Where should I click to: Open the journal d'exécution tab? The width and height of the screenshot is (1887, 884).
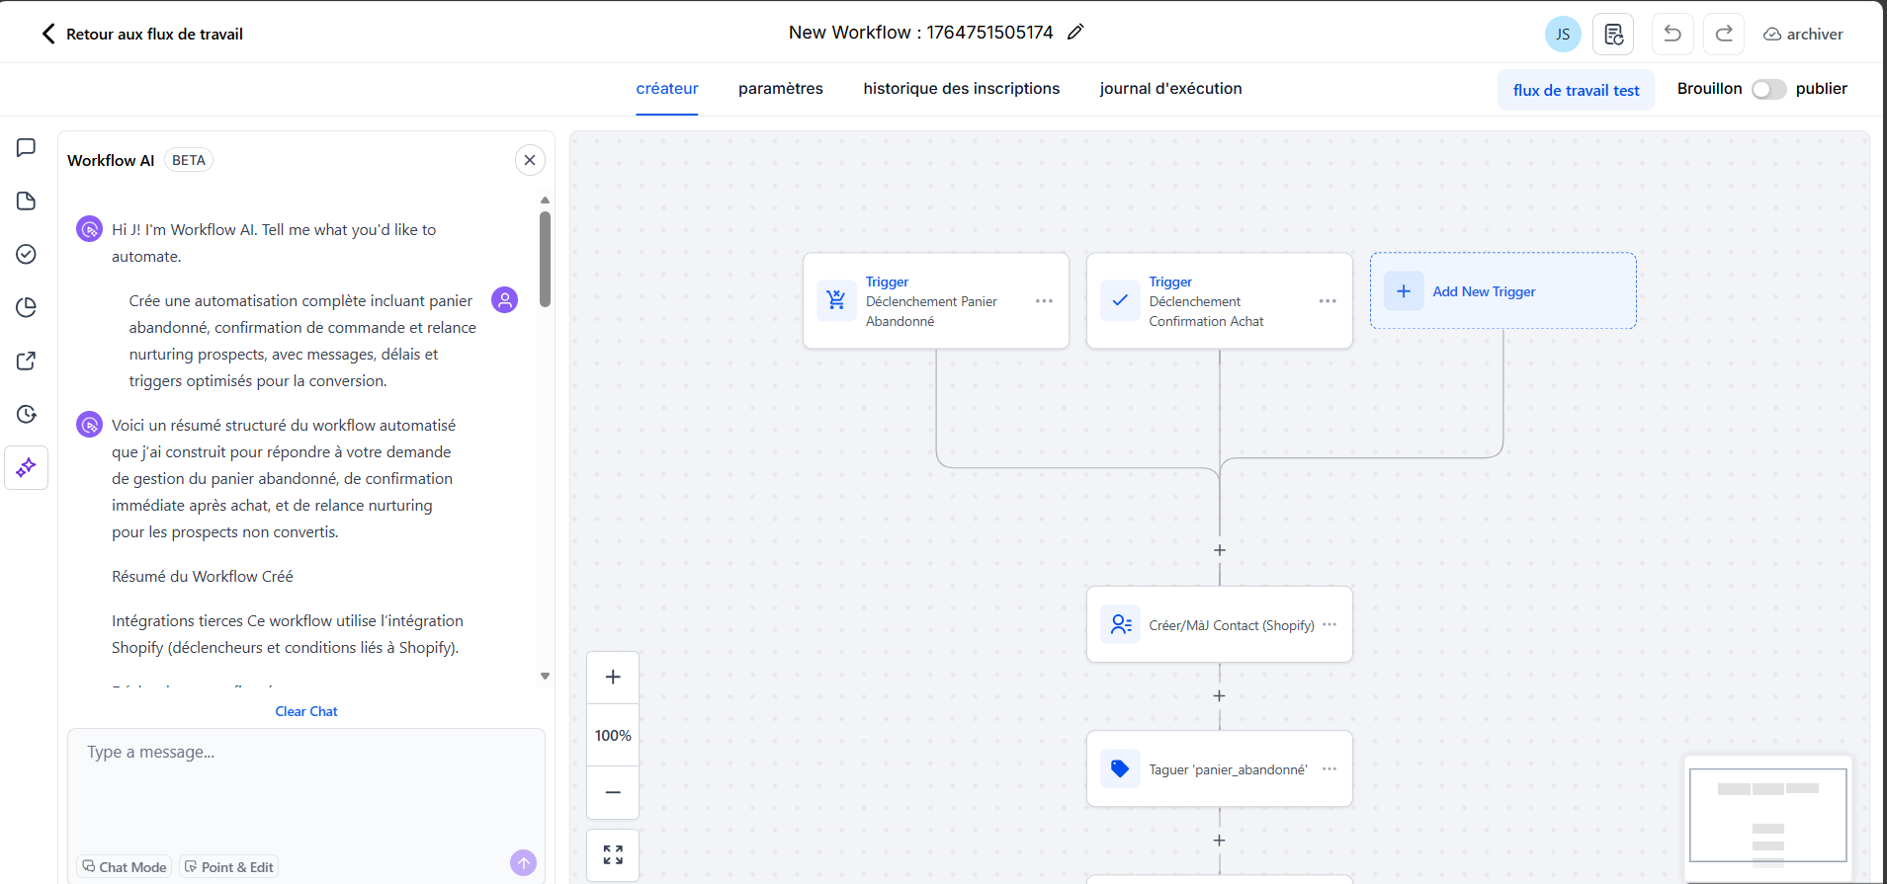[x=1170, y=89]
